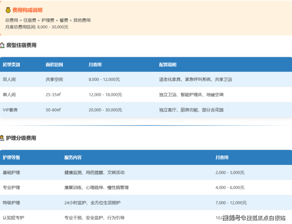This screenshot has height=224, width=292.
Task: Select the 特级护理 row label
Action: pyautogui.click(x=11, y=202)
